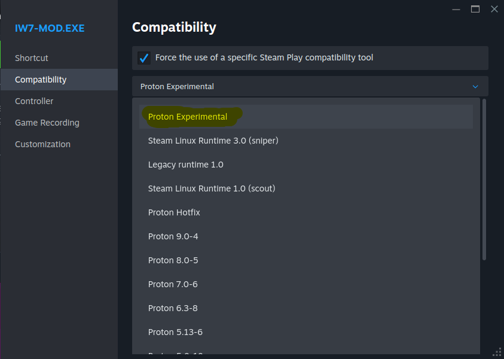Pick Proton 5.13-6 from the list
The image size is (504, 359).
click(x=175, y=332)
